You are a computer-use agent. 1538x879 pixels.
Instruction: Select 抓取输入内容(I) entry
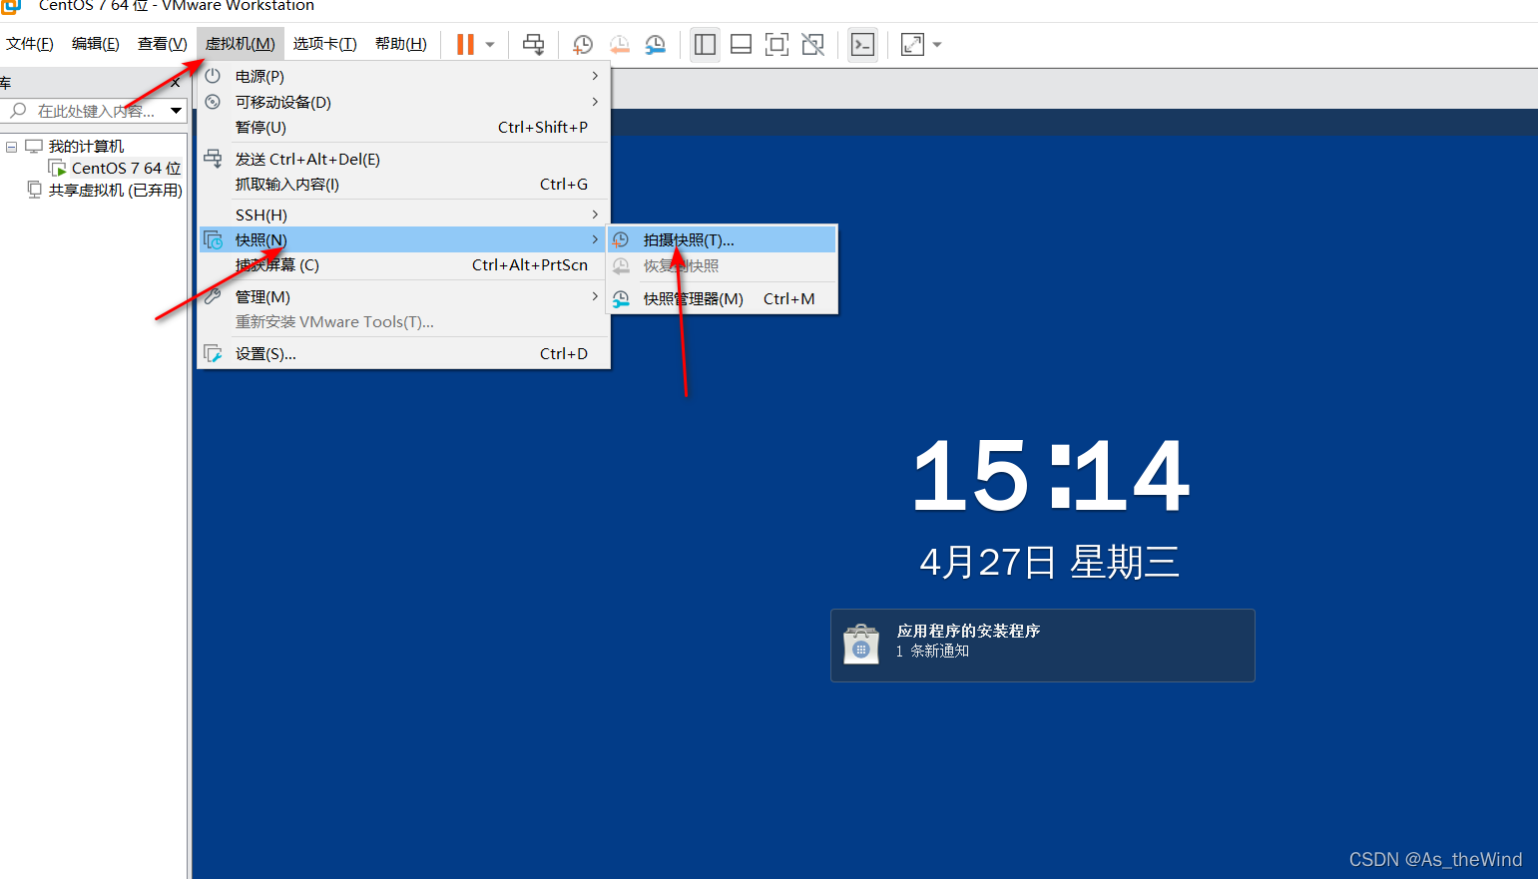(x=404, y=184)
